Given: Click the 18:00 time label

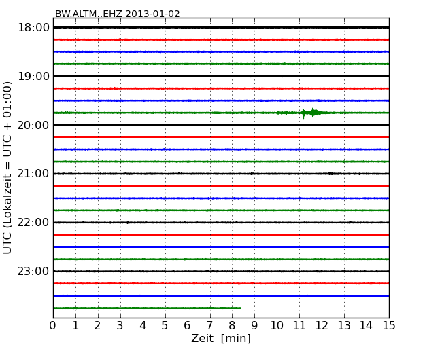Looking at the screenshot, I should click(x=33, y=28).
